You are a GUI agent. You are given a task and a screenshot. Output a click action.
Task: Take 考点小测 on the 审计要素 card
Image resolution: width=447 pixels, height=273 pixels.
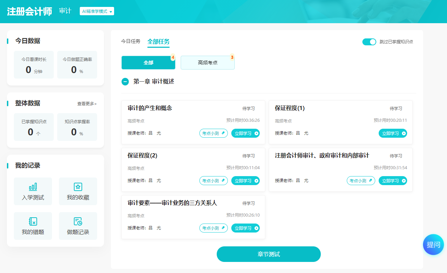[x=213, y=228]
